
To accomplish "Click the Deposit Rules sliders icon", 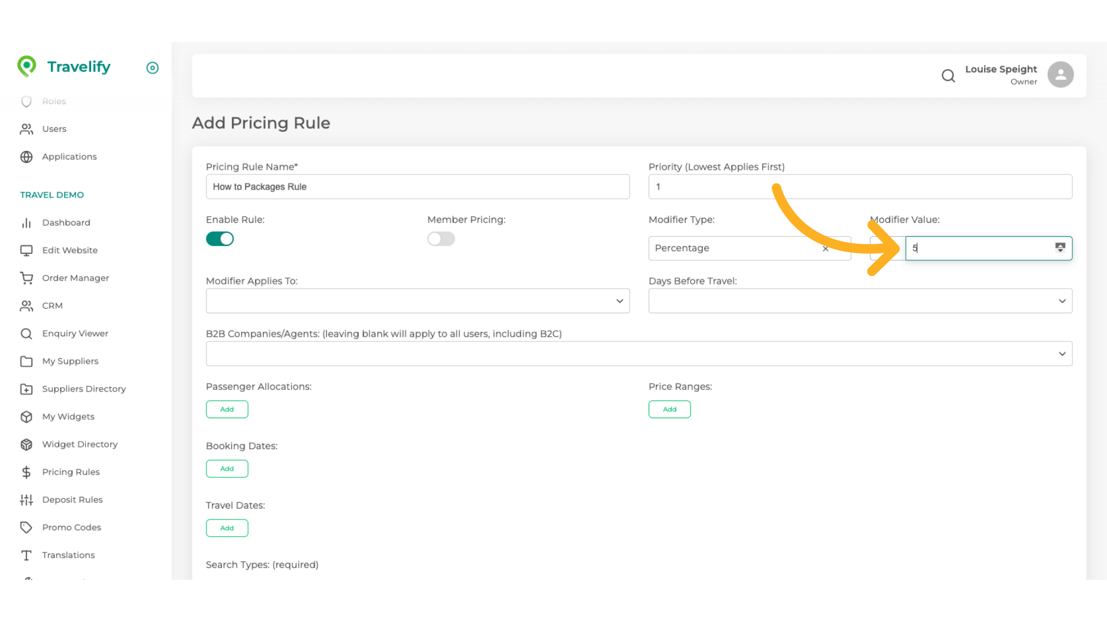I will (27, 500).
